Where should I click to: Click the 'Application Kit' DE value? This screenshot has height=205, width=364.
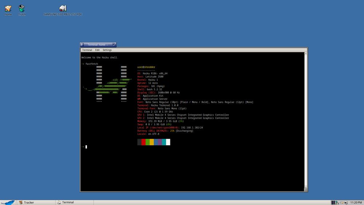(153, 96)
